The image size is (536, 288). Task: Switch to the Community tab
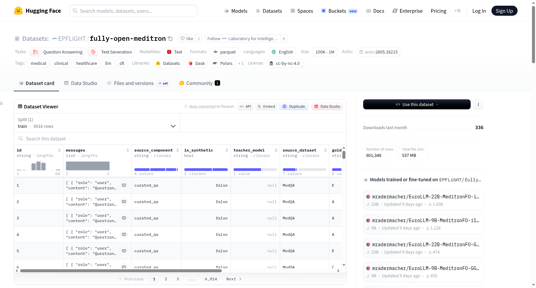tap(199, 83)
